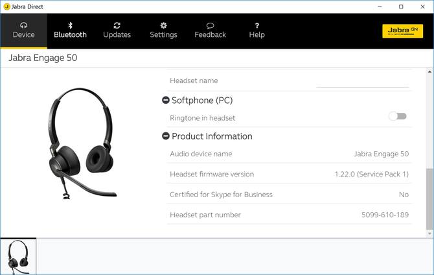434x275 pixels.
Task: Click the 'Jabra Engage 50' page heading
Action: pos(43,58)
